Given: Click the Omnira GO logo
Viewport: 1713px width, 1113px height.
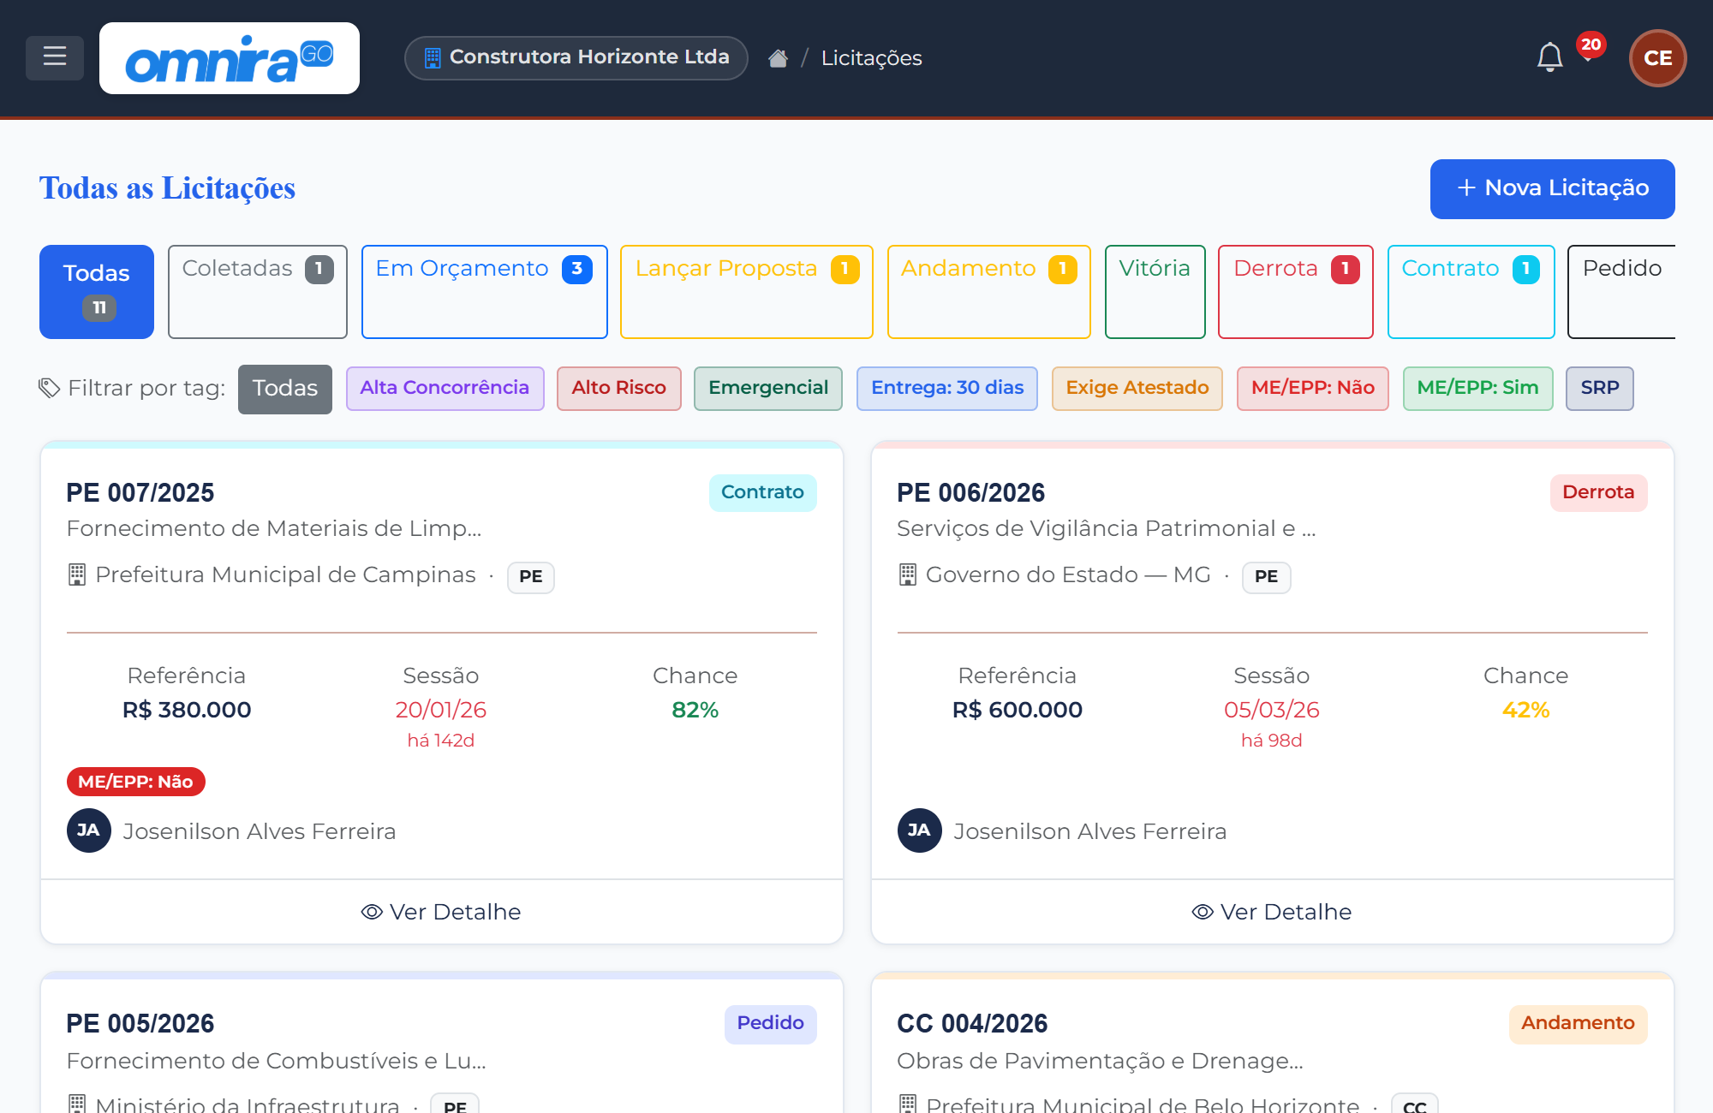Looking at the screenshot, I should click(x=230, y=58).
